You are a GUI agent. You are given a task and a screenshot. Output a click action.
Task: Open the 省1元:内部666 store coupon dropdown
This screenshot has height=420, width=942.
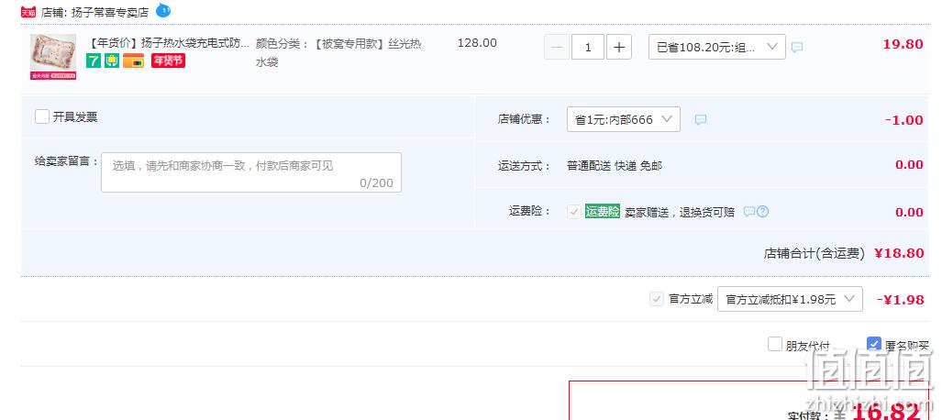point(624,119)
